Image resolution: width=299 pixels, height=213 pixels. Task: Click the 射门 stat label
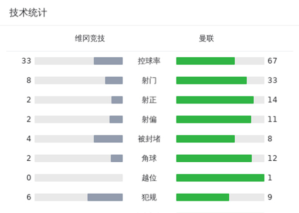pos(149,80)
